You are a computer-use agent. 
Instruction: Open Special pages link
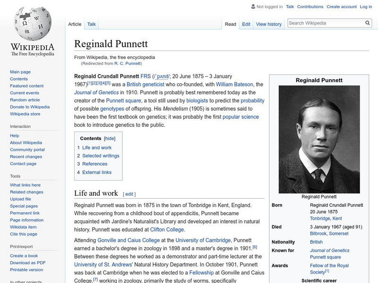coord(24,206)
